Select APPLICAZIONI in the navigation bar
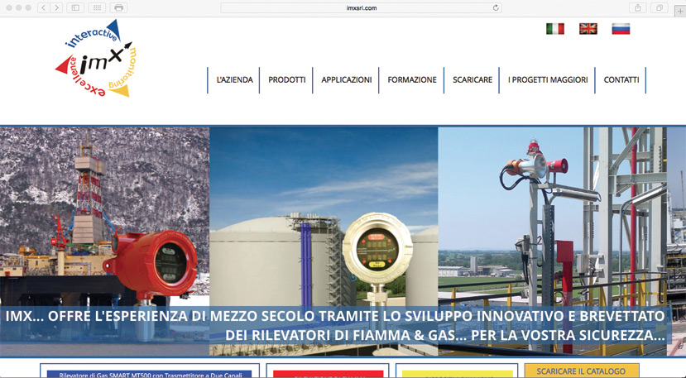The height and width of the screenshot is (378, 686). 347,80
